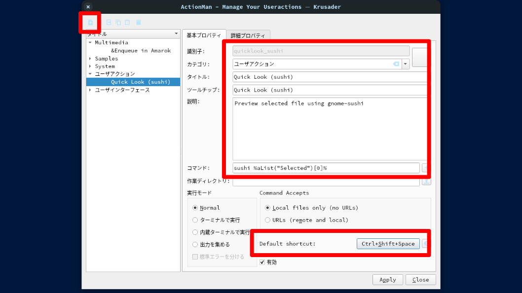Click the browse icon beside 作業ディレクトリ
This screenshot has width=522, height=293.
426,181
